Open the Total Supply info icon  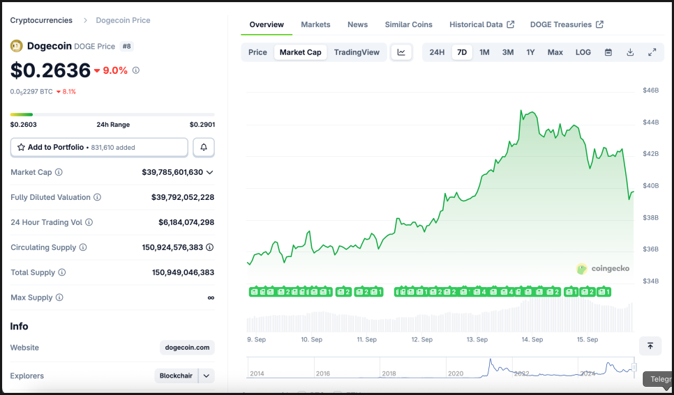coord(62,272)
